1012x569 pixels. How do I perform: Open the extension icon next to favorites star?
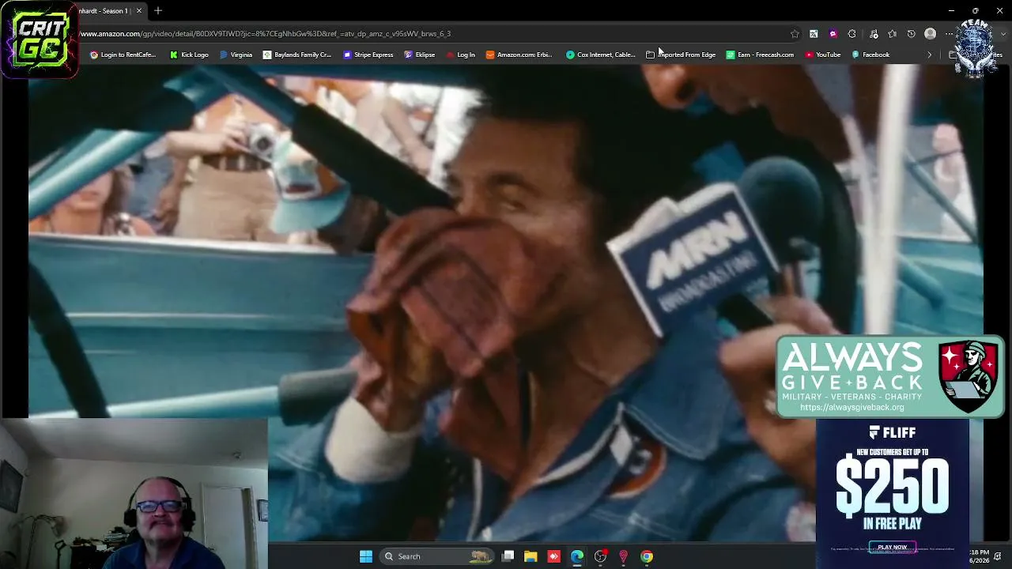pos(814,34)
